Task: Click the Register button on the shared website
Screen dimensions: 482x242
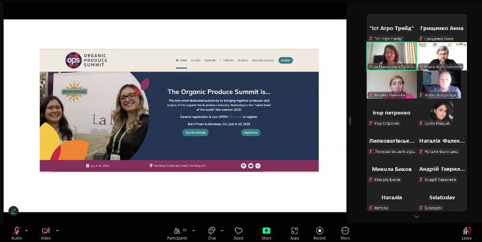Action: (x=286, y=60)
